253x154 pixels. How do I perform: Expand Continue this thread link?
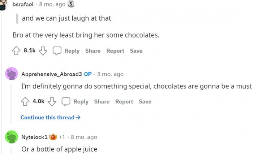[50, 118]
